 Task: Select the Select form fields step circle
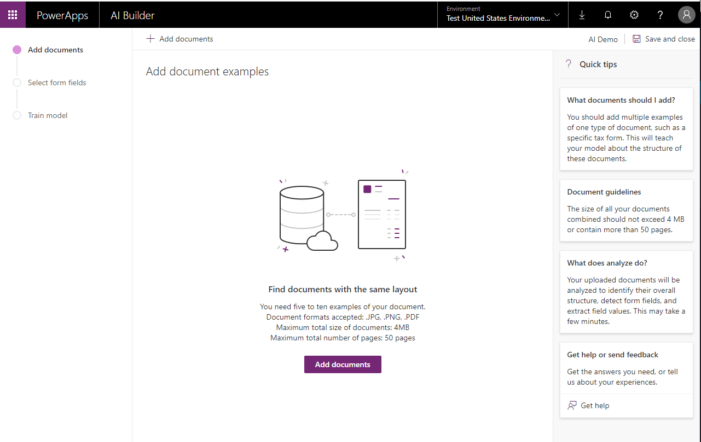point(17,82)
